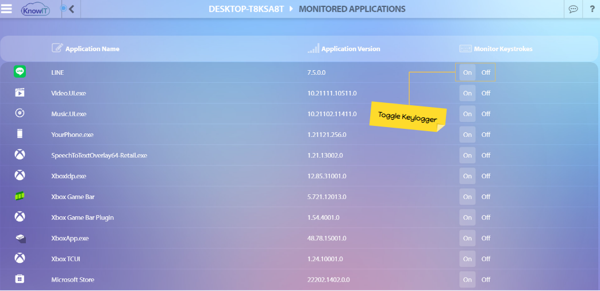Turn On Xbox Game Bar Plugin monitoring
The image size is (600, 291).
click(467, 217)
